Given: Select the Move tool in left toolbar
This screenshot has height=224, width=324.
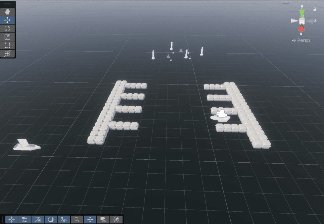Looking at the screenshot, I should click(x=8, y=20).
